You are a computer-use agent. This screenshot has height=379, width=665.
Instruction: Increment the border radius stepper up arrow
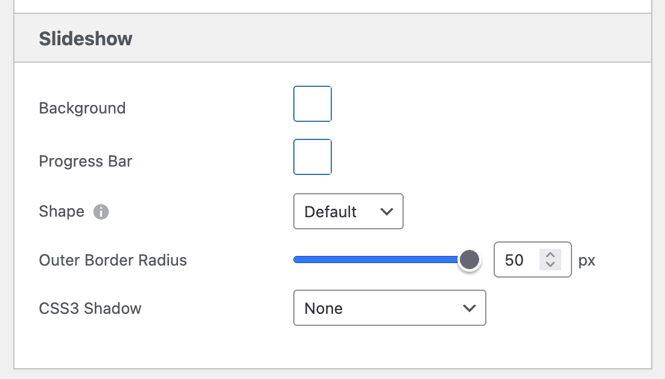point(550,255)
